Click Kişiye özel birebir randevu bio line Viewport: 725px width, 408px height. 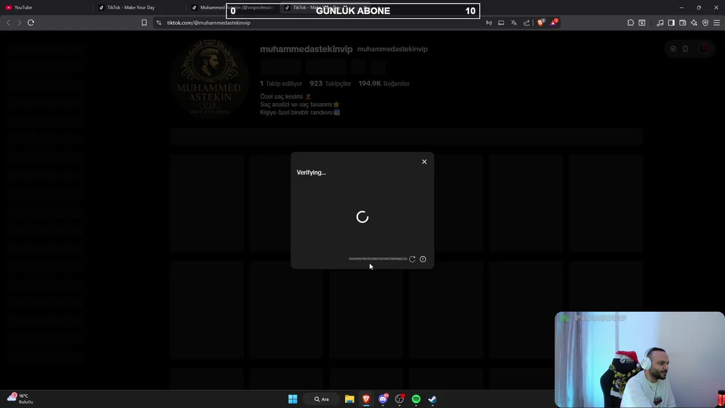(x=300, y=112)
